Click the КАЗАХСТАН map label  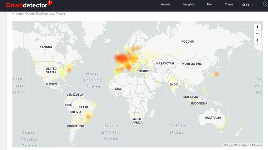coord(165,63)
